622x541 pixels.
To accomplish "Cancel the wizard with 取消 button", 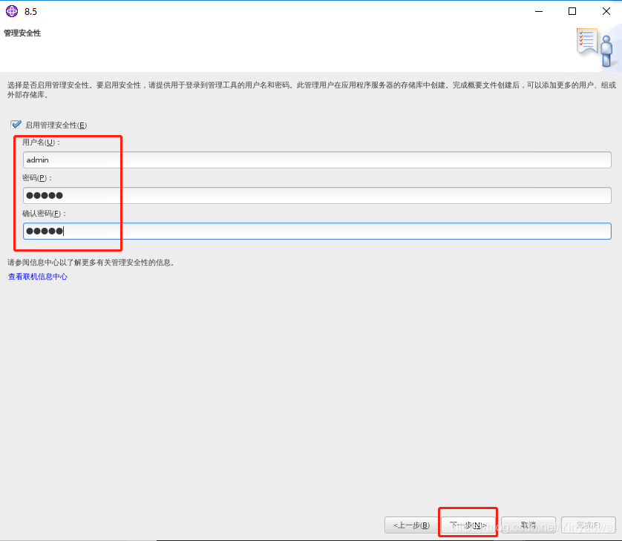I will 528,525.
